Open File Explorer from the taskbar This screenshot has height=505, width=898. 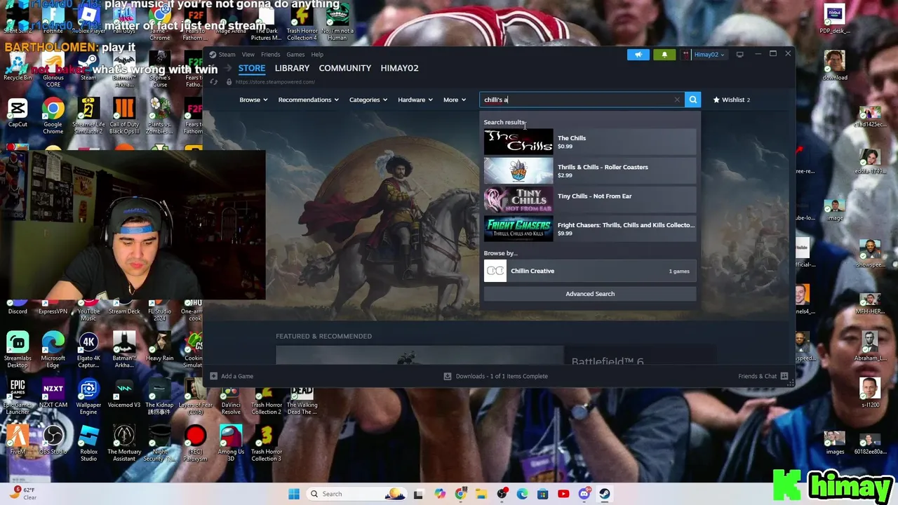pos(481,494)
